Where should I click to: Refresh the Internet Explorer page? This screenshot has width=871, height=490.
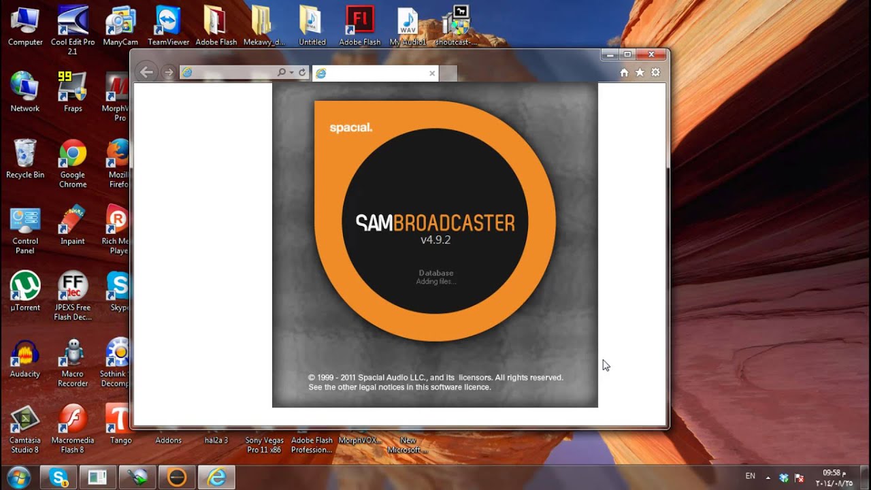tap(302, 72)
